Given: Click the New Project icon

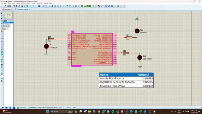Looking at the screenshot, I should pos(2,6).
